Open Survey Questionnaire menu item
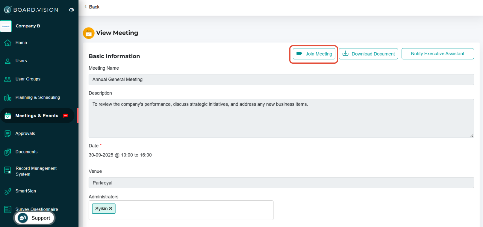This screenshot has height=227, width=483. [x=37, y=209]
